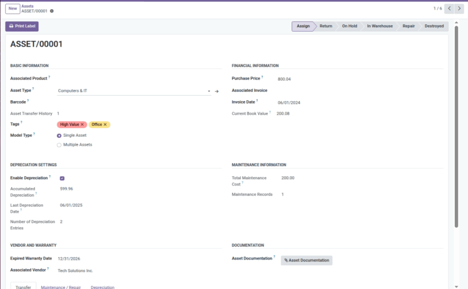Set status to Repair
The width and height of the screenshot is (468, 289).
(x=409, y=26)
